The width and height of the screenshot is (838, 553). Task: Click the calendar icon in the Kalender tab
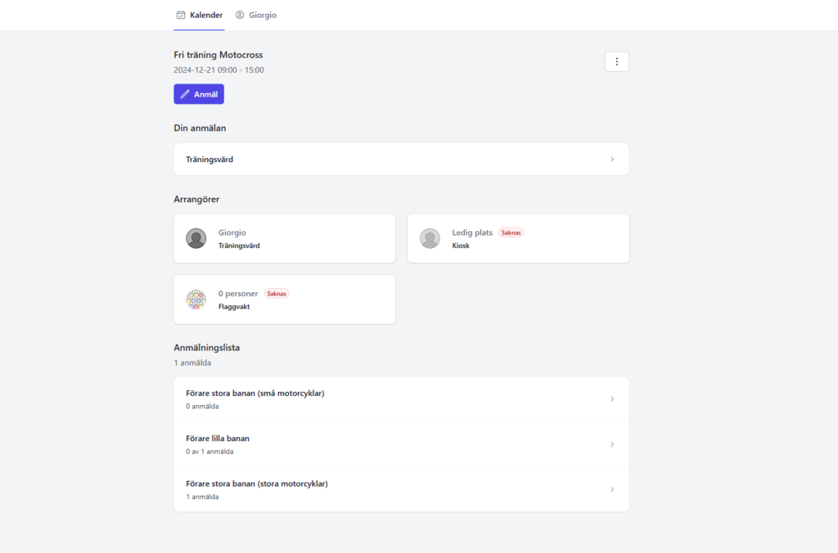[181, 15]
